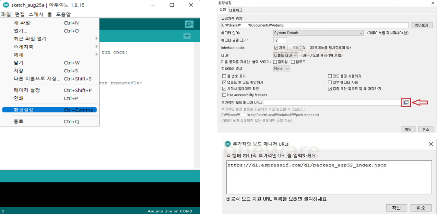Screen dimensions: 437x214
Task: Select 종료 to quit Arduino
Action: click(x=49, y=122)
